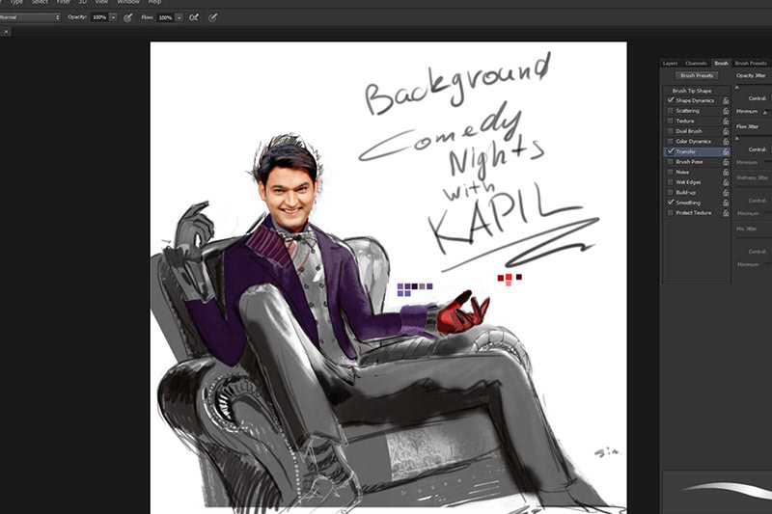The width and height of the screenshot is (772, 514).
Task: Switch to the Layers tab
Action: coord(670,63)
